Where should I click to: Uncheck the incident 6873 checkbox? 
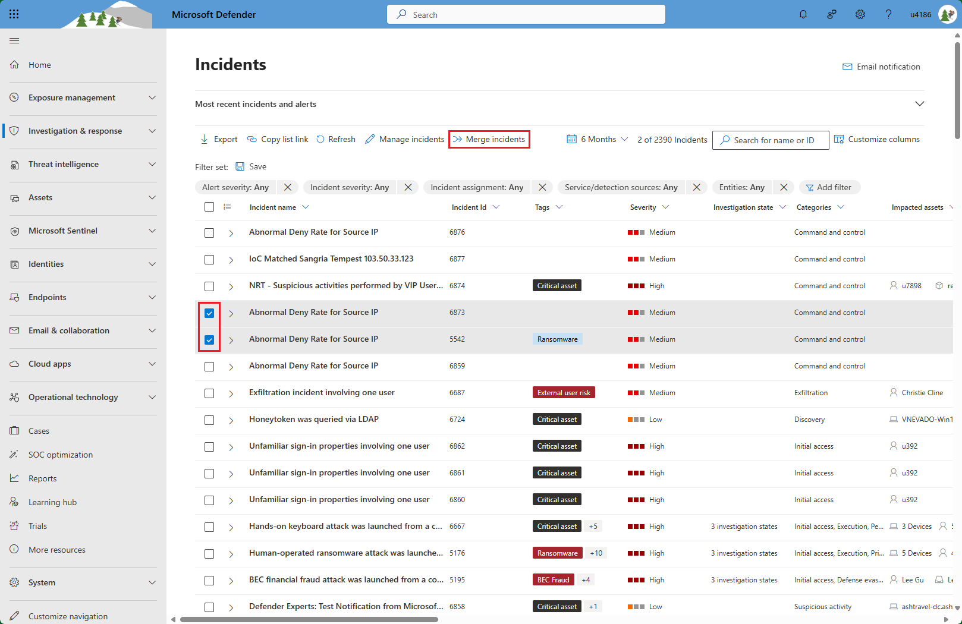[209, 313]
